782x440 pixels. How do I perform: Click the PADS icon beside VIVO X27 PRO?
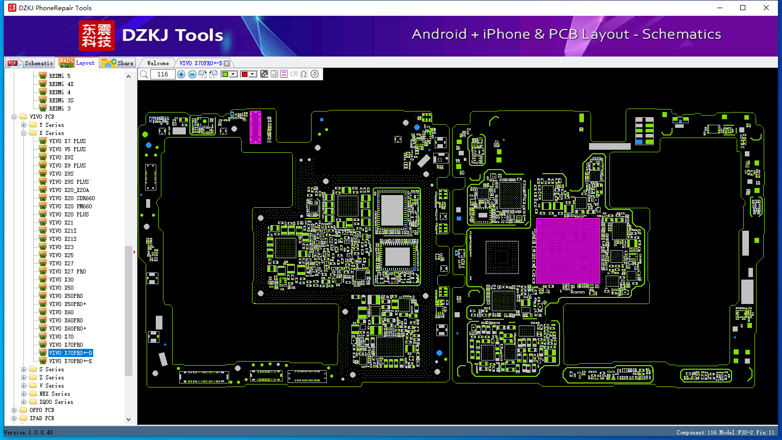coord(43,271)
